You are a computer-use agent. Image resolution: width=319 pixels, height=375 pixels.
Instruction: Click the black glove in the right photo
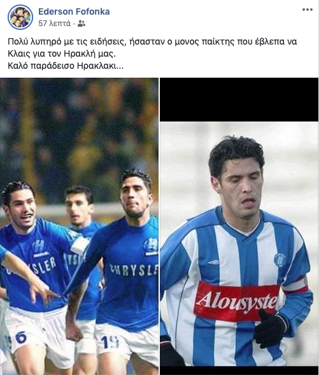pyautogui.click(x=270, y=328)
